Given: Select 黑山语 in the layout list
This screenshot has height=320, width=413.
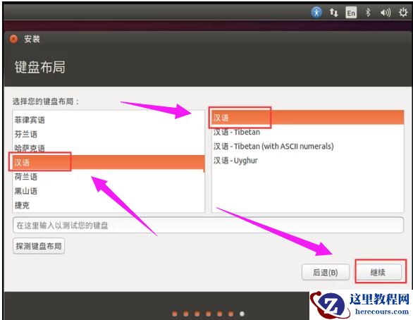Looking at the screenshot, I should 109,191.
